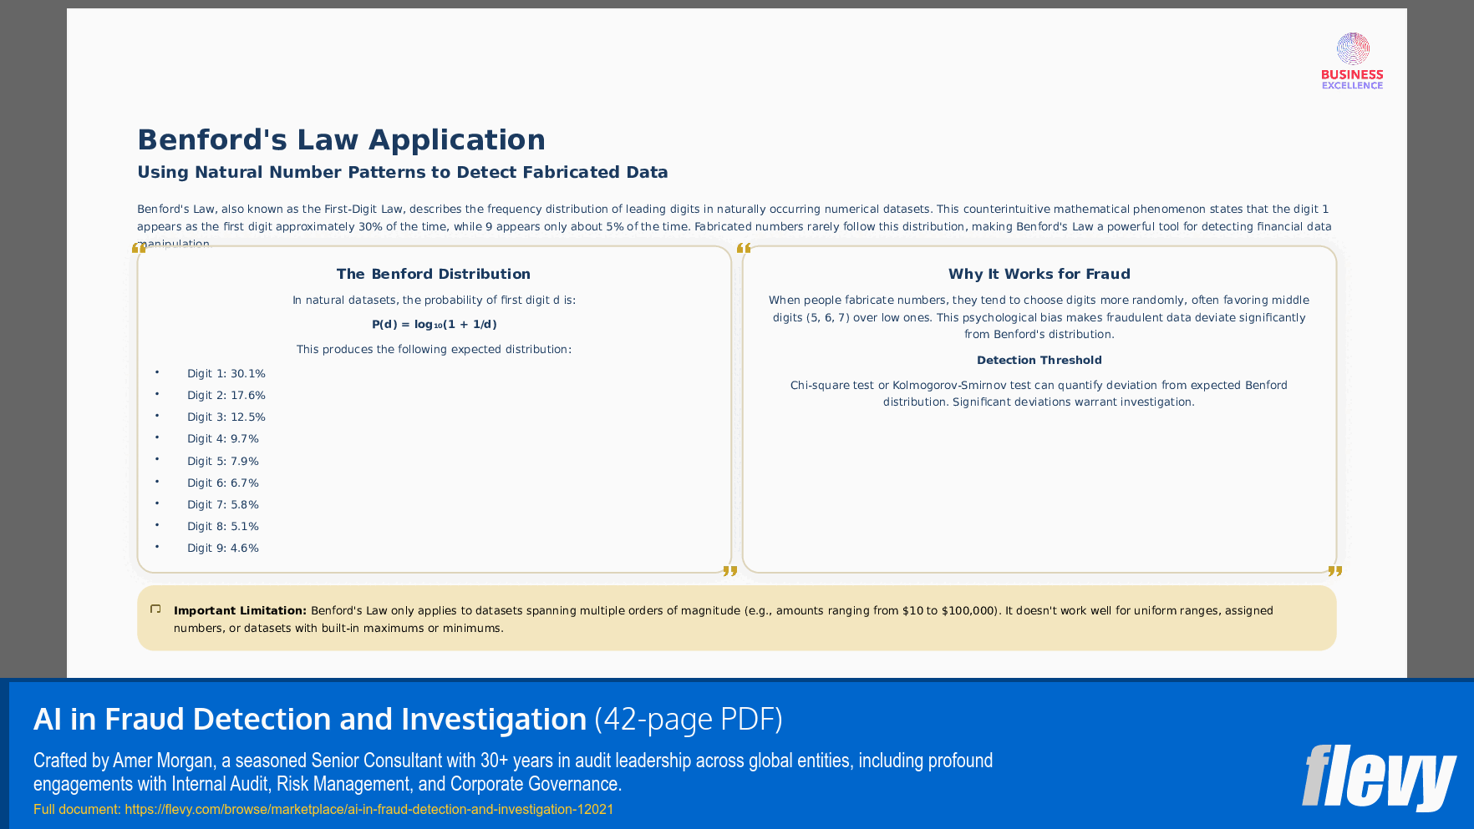Select the subtitle "Using Natural Number Patterns to Detect Fabricated Data"
Image resolution: width=1474 pixels, height=829 pixels.
[x=403, y=172]
